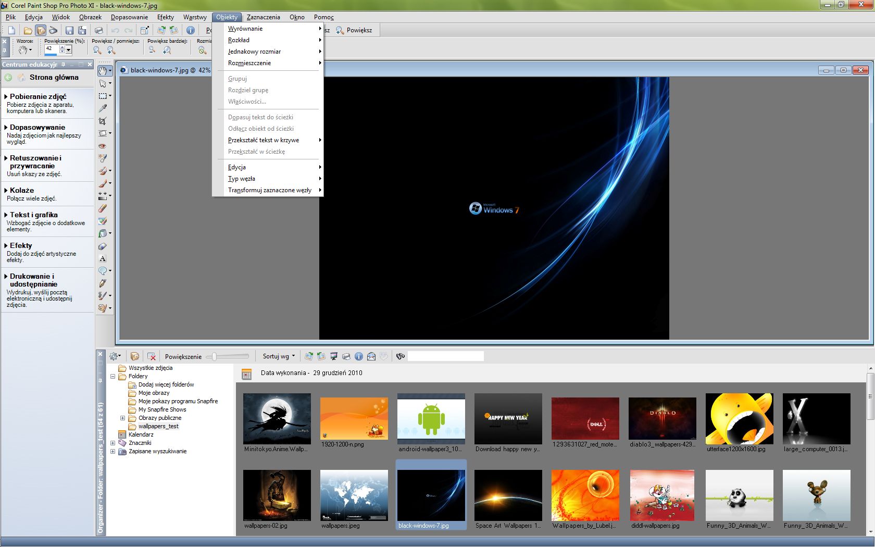Select the Crop tool
The image size is (875, 547).
click(x=103, y=121)
